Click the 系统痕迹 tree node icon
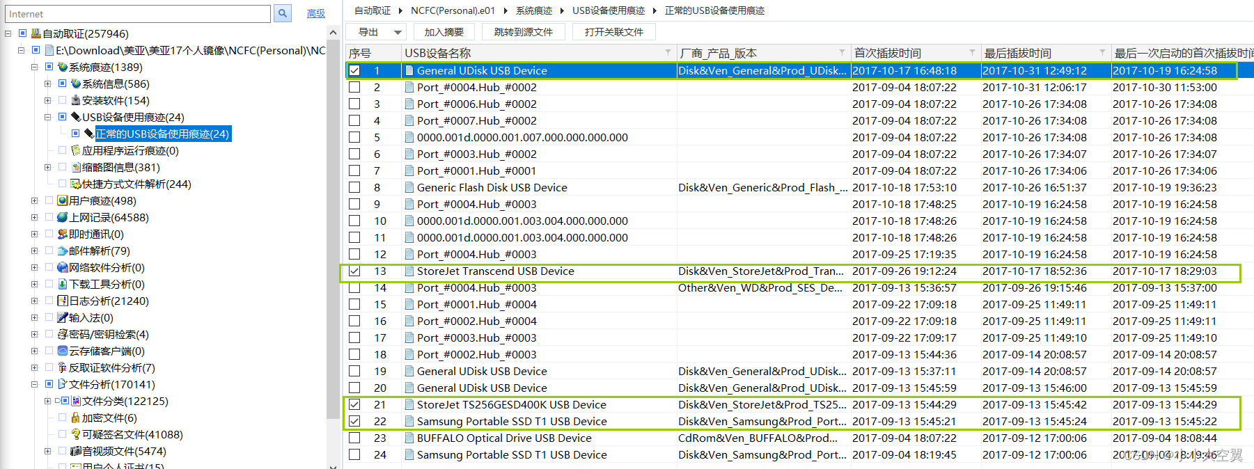This screenshot has width=1254, height=469. click(63, 67)
